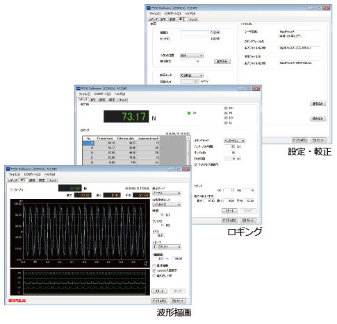The width and height of the screenshot is (337, 324).
Task: Click the Y-axis range maximum input field
Action: pyautogui.click(x=176, y=259)
